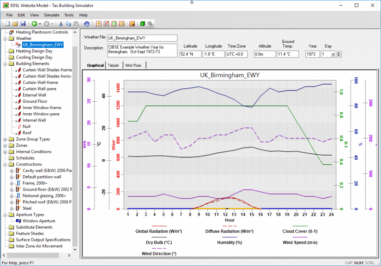Click the Weather File name field
381x266 pixels.
(x=142, y=38)
